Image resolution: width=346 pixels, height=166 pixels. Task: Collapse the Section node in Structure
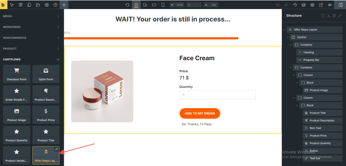point(288,37)
